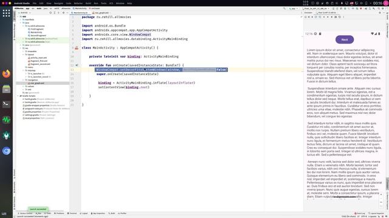Open the Firefox icon in the dock

point(6,74)
